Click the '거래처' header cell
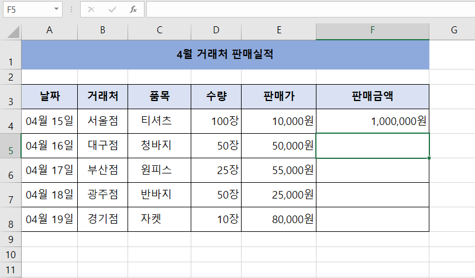Screen dimensions: 475x278 (103, 97)
